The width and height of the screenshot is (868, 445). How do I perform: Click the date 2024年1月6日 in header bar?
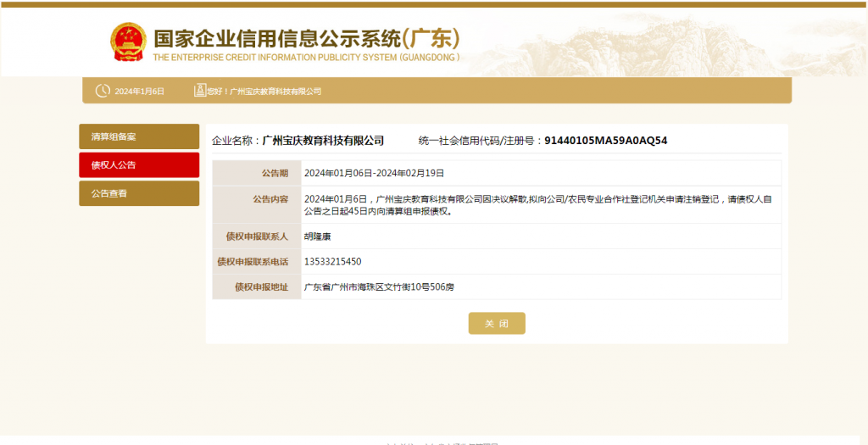(x=140, y=92)
